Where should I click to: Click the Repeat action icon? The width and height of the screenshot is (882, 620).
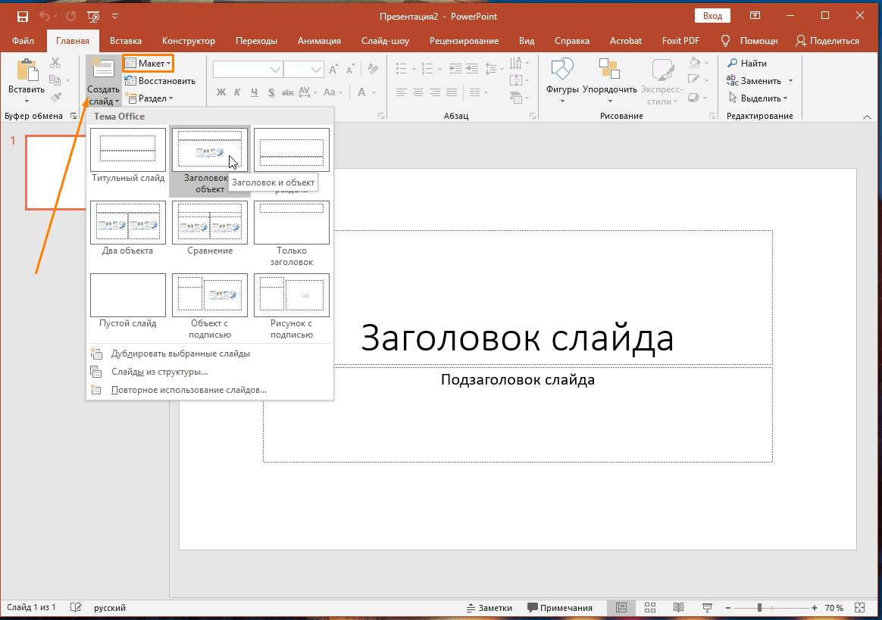point(71,17)
